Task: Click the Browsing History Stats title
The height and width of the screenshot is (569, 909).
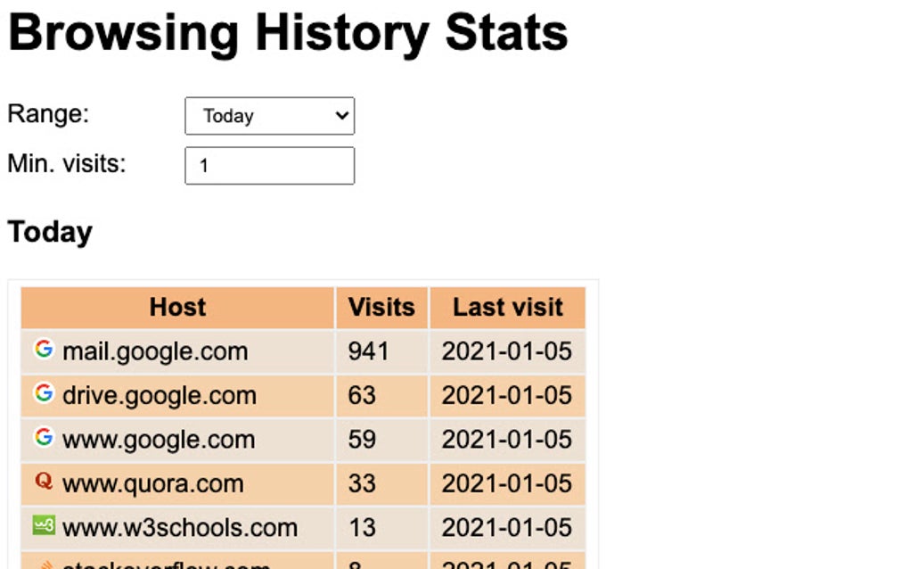Action: coord(286,33)
